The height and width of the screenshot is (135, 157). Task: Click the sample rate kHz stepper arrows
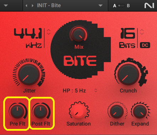tap(49, 32)
